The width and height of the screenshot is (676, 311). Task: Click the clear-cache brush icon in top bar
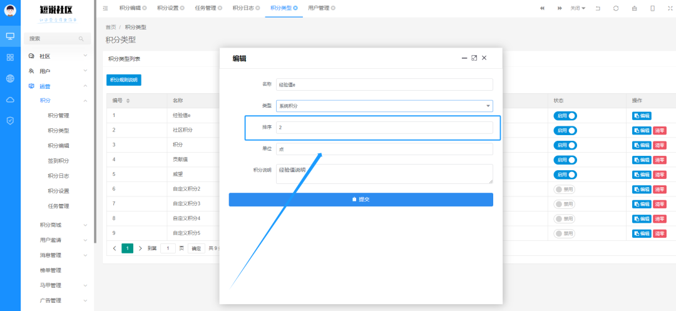click(x=634, y=8)
